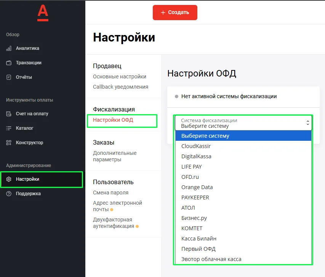Open the Каталог section
Image resolution: width=325 pixels, height=277 pixels.
pos(24,128)
